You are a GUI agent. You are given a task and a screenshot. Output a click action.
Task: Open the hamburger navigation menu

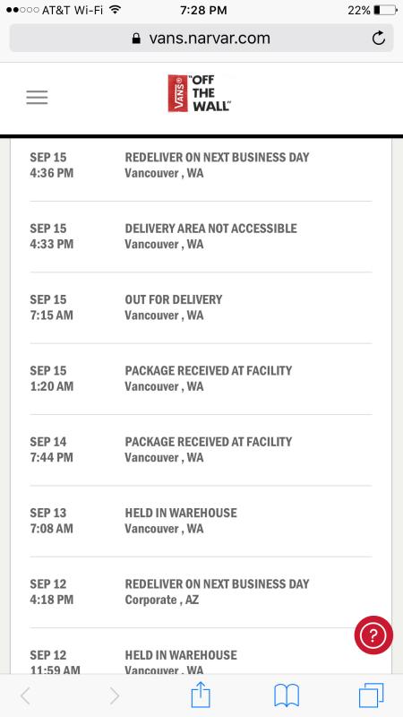pyautogui.click(x=37, y=98)
